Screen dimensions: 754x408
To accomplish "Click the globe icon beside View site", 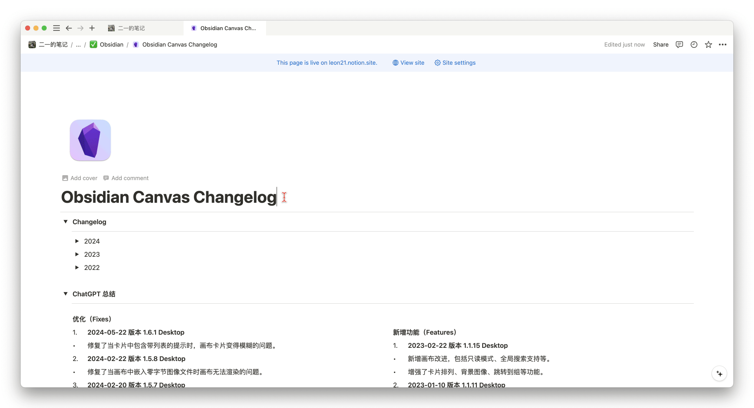I will tap(396, 63).
